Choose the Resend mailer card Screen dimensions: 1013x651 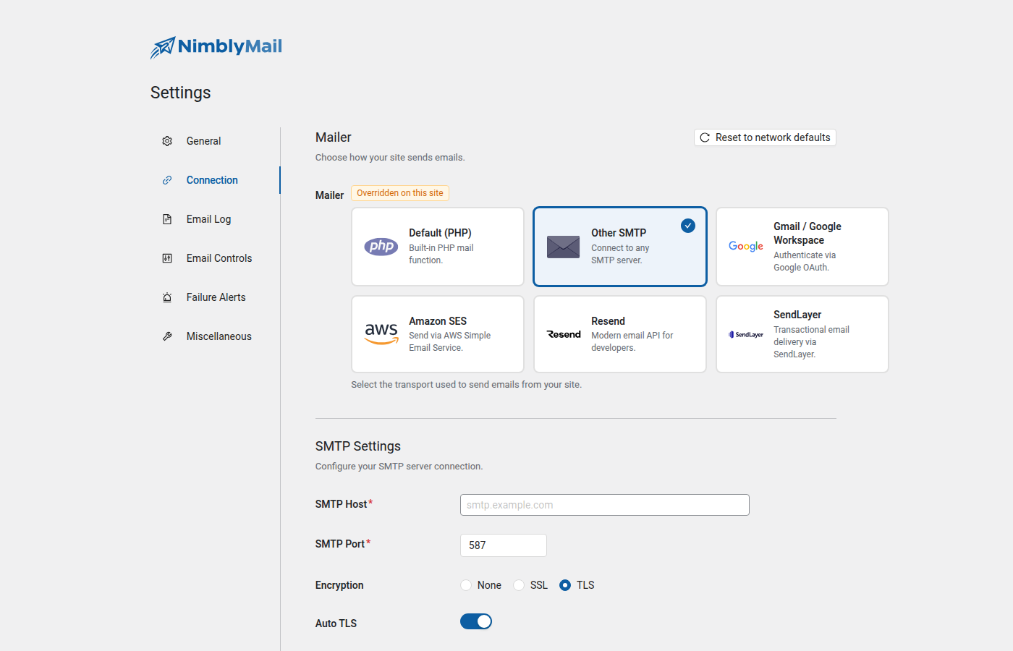click(620, 334)
